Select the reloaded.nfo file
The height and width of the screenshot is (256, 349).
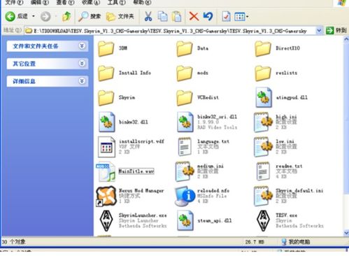coord(202,196)
